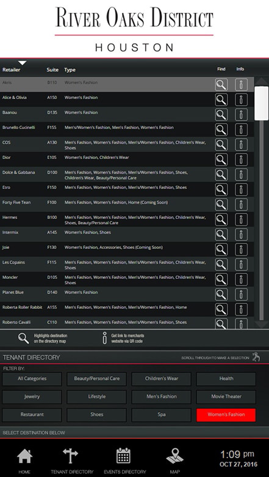Select the Forty Five Tean retailer name
Image resolution: width=269 pixels, height=477 pixels.
tap(16, 202)
